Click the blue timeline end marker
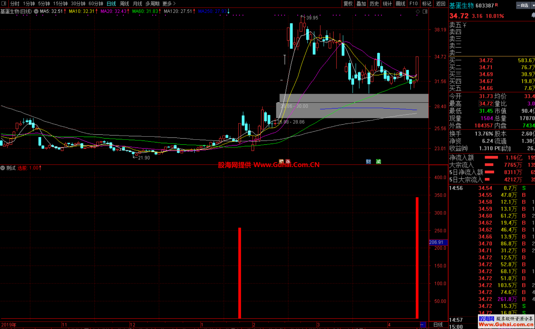This screenshot has height=329, width=535. pyautogui.click(x=423, y=325)
